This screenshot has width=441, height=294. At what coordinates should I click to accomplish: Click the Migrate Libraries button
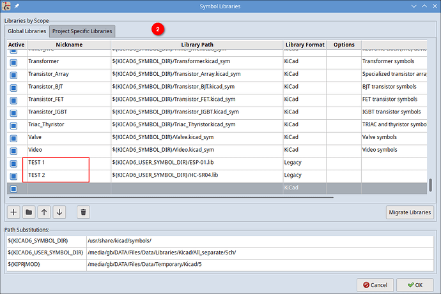point(410,212)
